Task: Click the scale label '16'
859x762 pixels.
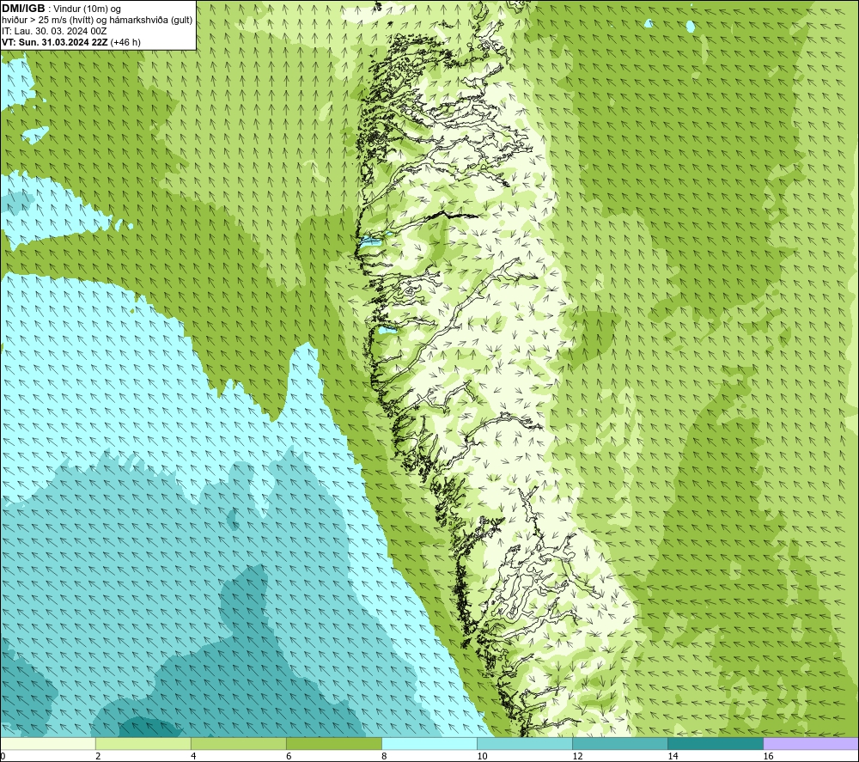Action: point(767,756)
